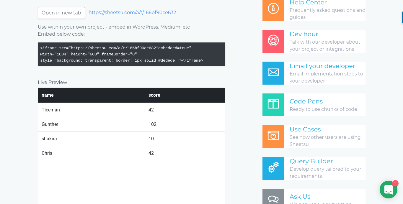Screen dimensions: 403x204
Task: Open the Code Pens link
Action: click(306, 101)
